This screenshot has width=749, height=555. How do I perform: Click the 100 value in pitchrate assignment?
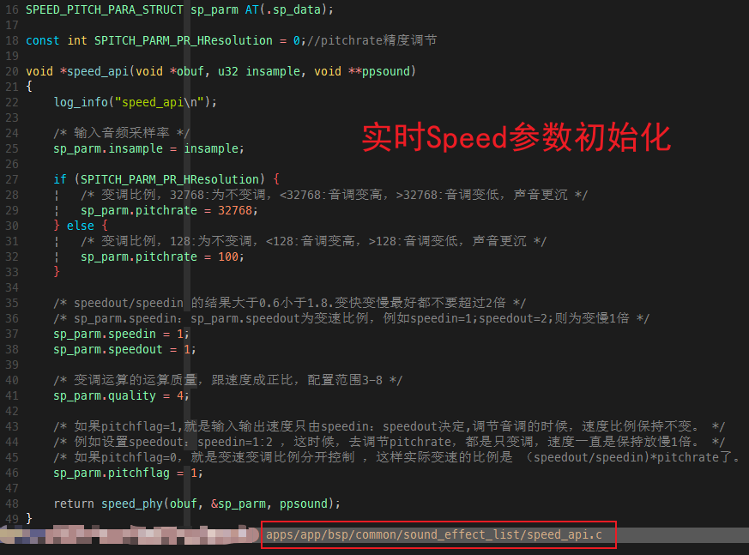pyautogui.click(x=229, y=256)
